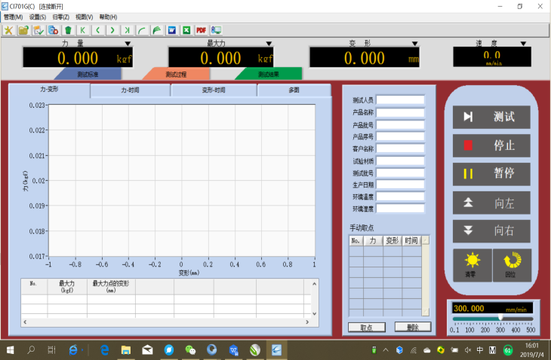Click the speed slider at 300 mm/min
The image size is (551, 360).
[x=500, y=319]
